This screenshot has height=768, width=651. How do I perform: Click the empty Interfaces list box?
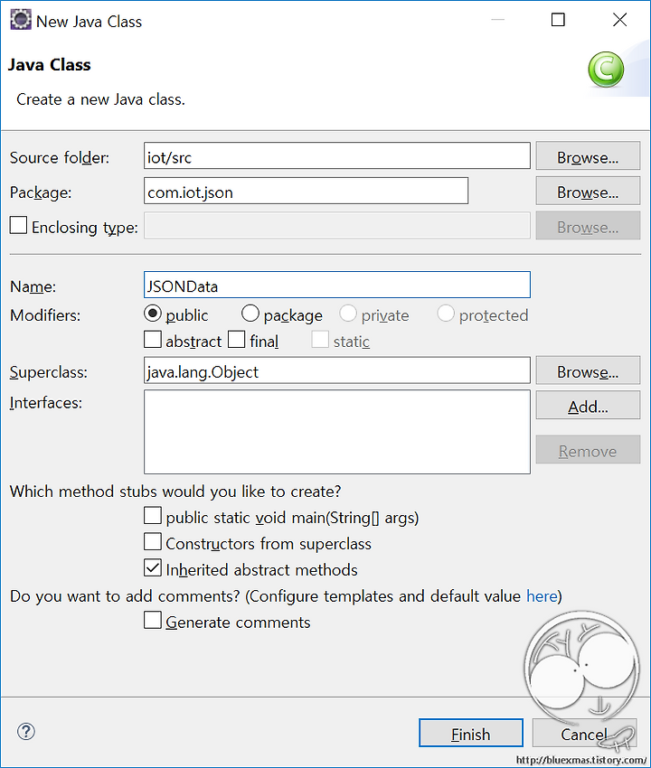(336, 432)
